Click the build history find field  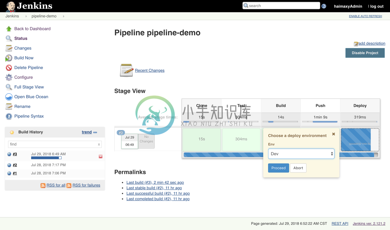pyautogui.click(x=55, y=144)
